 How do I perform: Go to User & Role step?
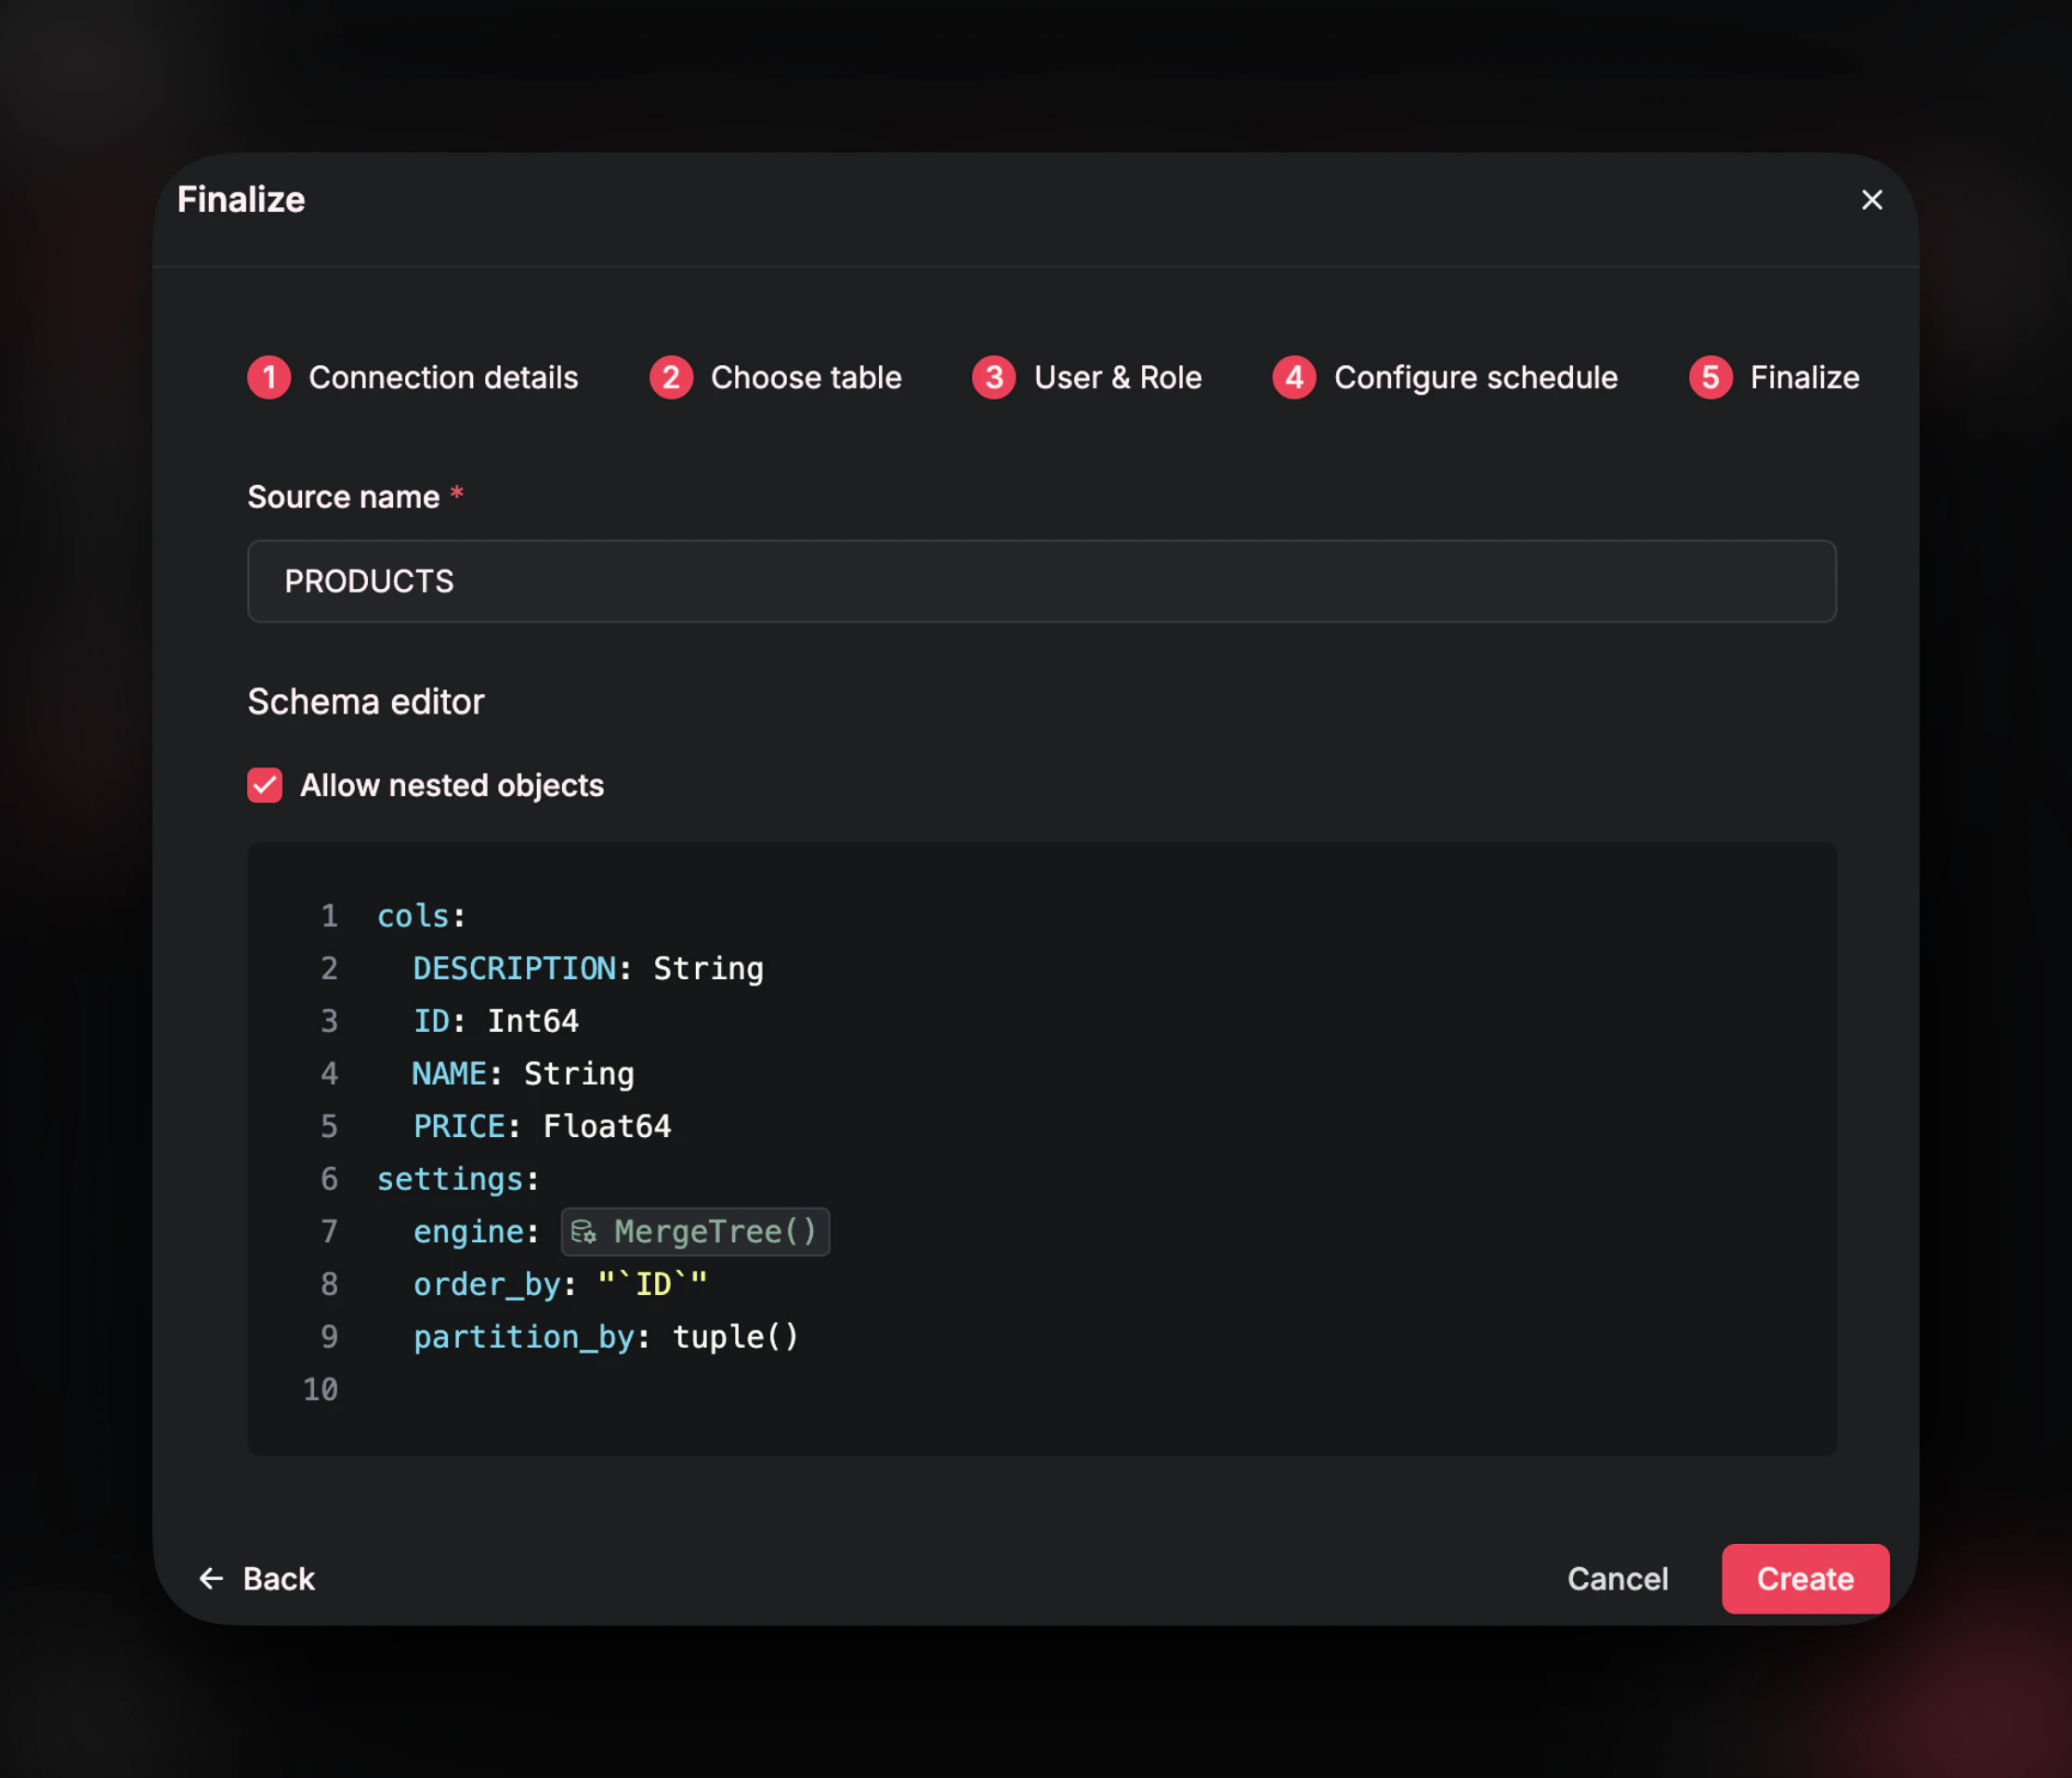click(x=1117, y=377)
